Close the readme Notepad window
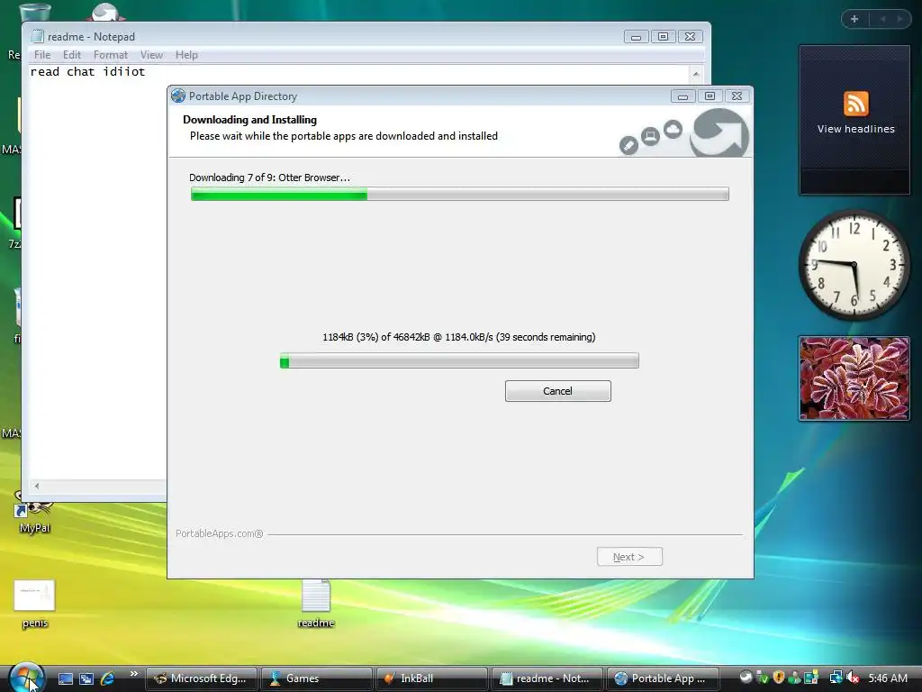The height and width of the screenshot is (692, 922). (x=691, y=36)
